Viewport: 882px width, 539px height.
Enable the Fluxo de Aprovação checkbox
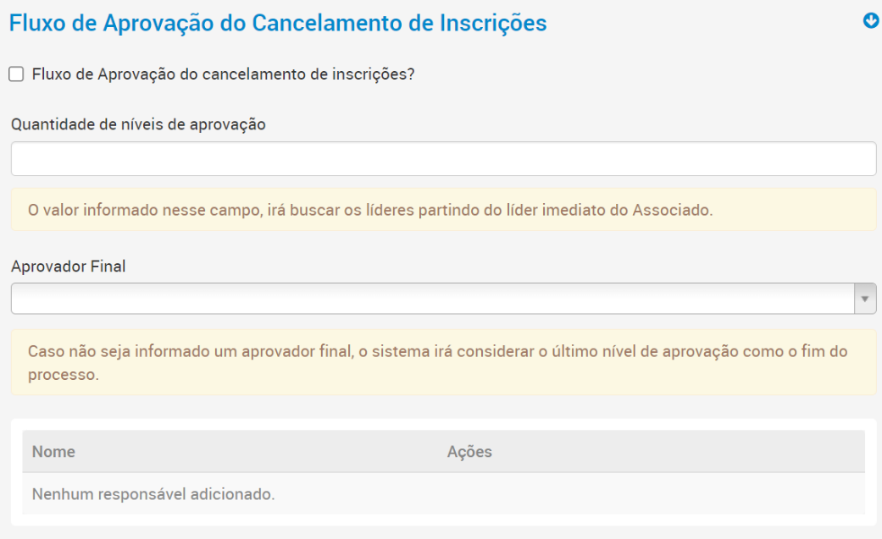pos(16,74)
